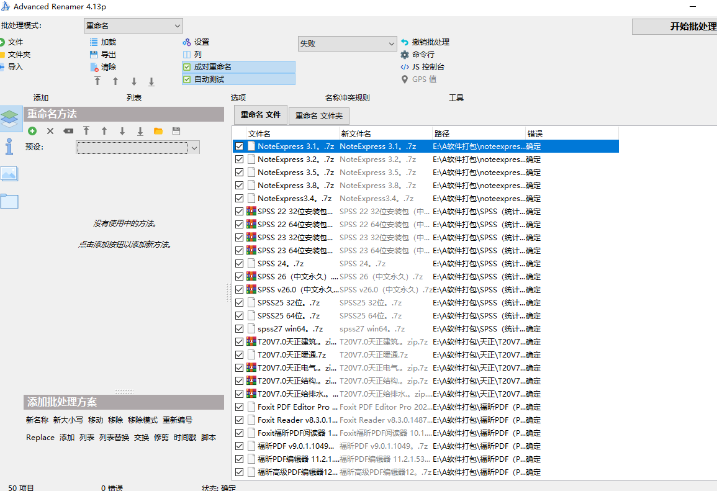Click horizontal splitter above 添加批处理方案

pyautogui.click(x=124, y=392)
